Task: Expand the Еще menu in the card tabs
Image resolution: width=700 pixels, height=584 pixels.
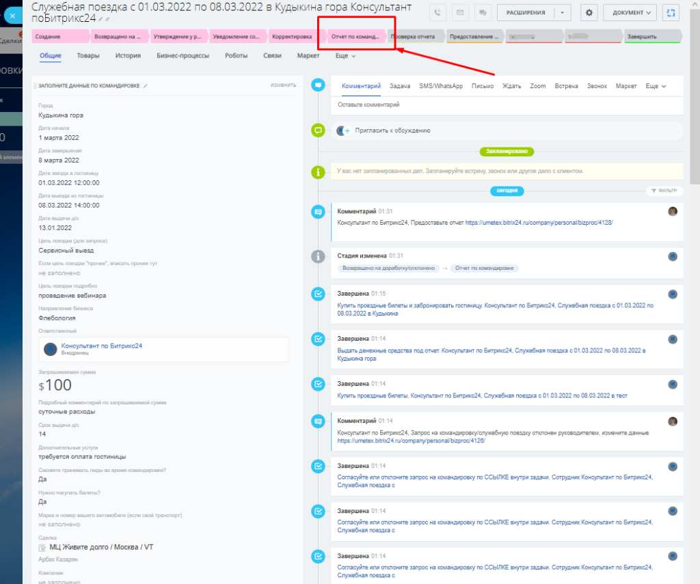Action: (345, 56)
